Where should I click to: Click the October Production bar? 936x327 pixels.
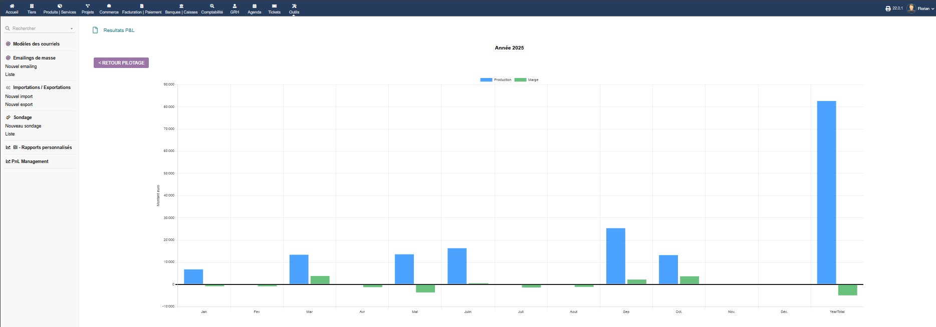[668, 270]
